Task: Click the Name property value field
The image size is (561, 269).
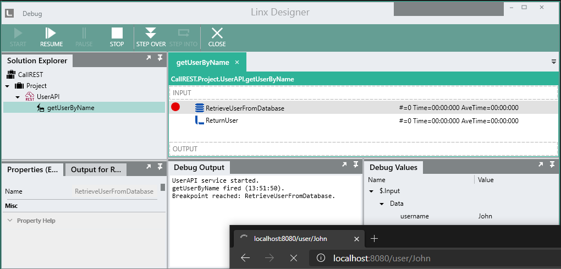Action: (x=114, y=191)
